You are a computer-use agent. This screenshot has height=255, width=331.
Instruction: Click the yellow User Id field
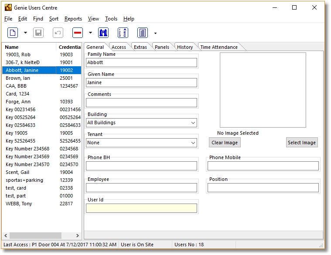(141, 208)
